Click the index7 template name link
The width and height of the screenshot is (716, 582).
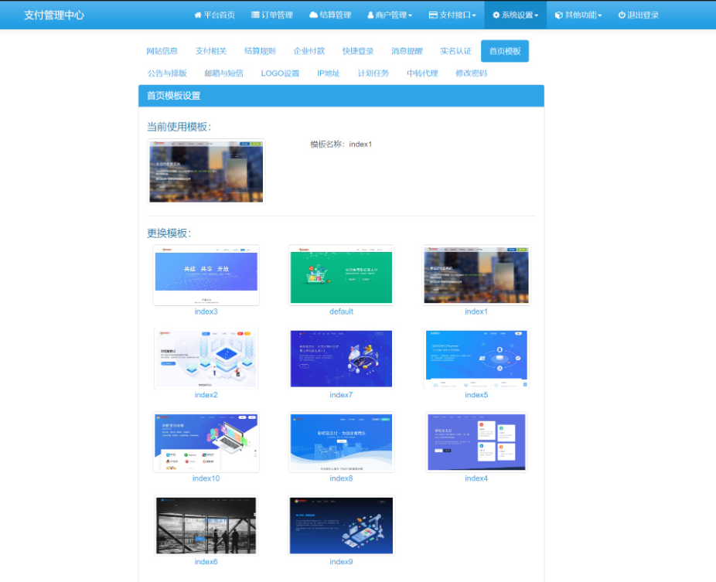[341, 395]
